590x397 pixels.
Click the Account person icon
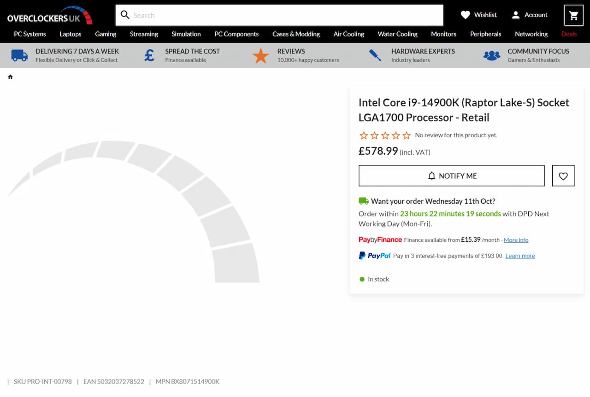pyautogui.click(x=516, y=15)
